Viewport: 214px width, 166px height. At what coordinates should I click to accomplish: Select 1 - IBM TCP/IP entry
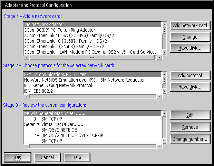[x=93, y=141]
